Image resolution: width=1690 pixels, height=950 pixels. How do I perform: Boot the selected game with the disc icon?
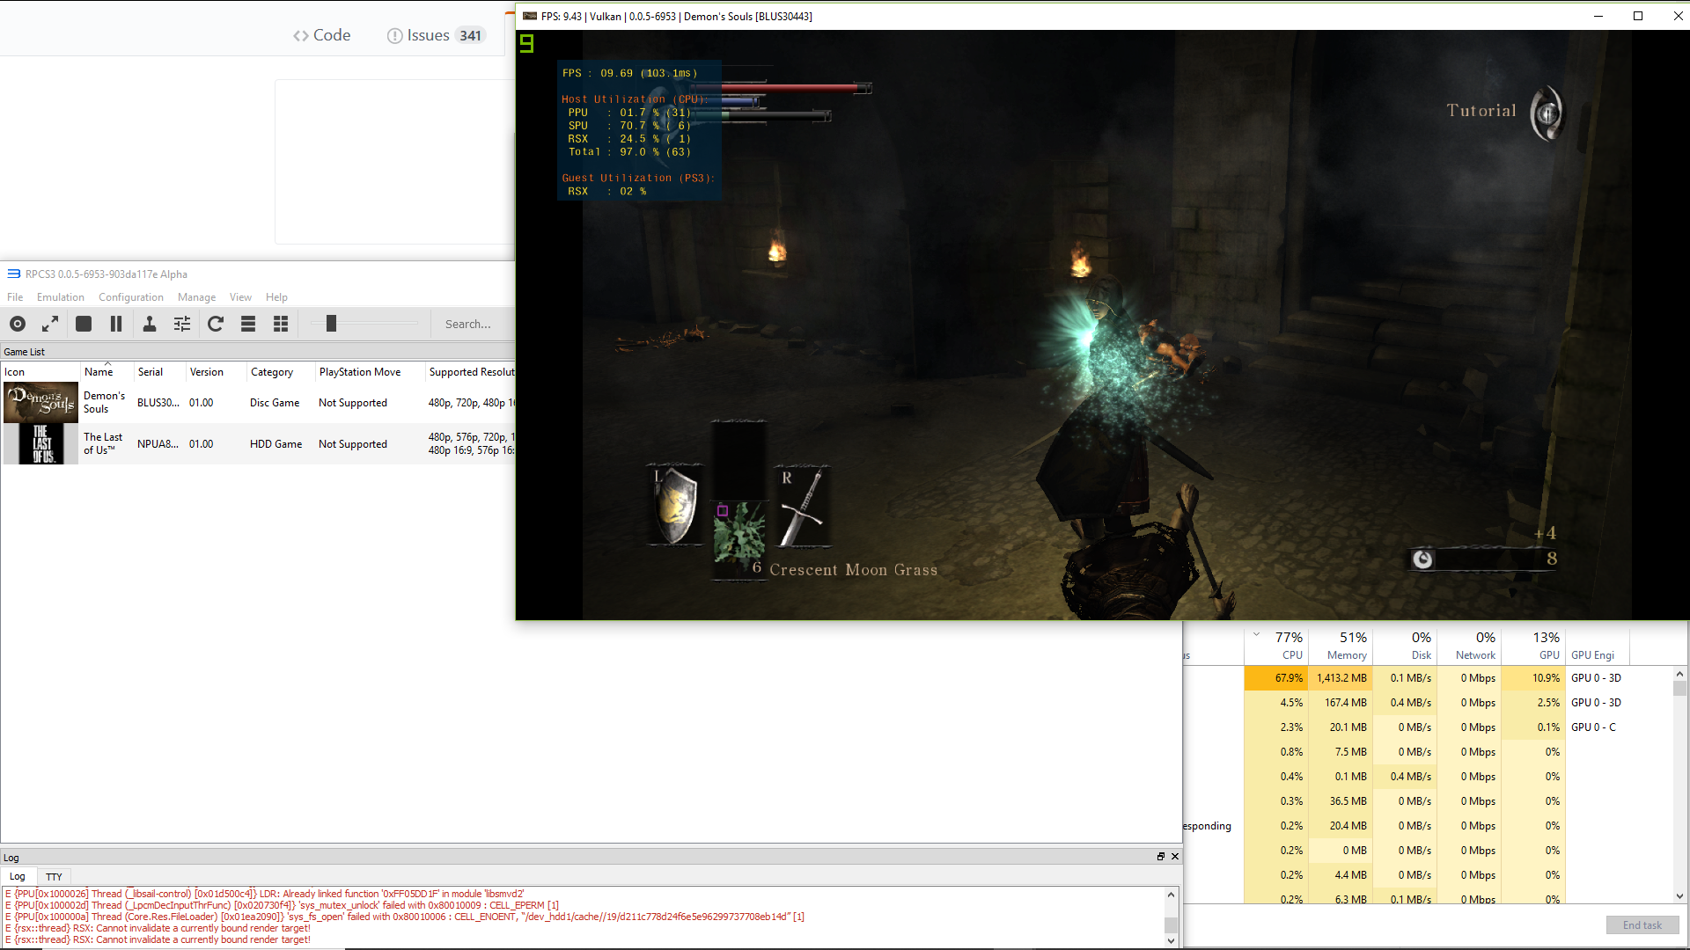17,324
